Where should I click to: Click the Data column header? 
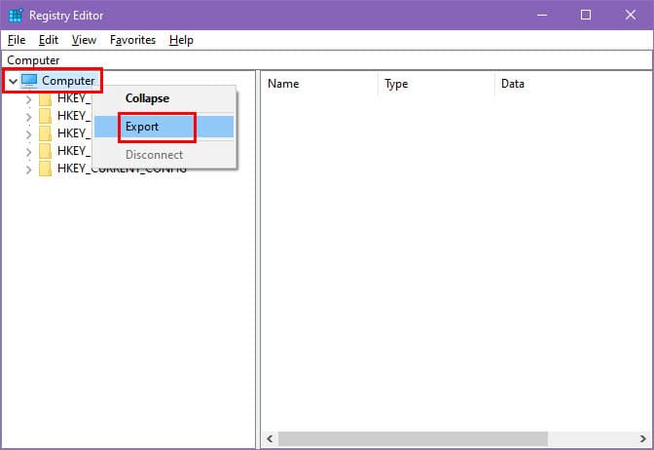[x=573, y=84]
